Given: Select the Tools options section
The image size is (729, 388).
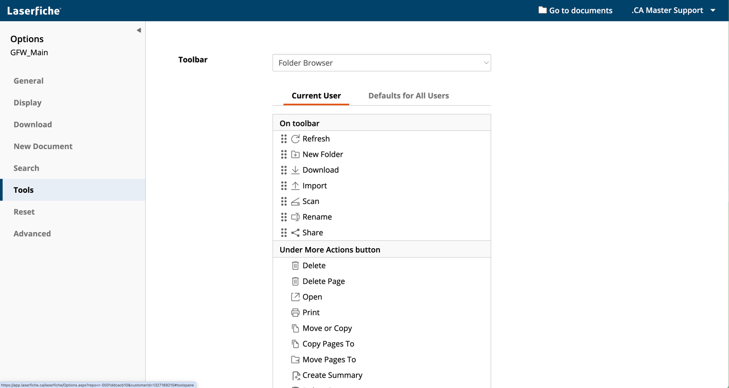Looking at the screenshot, I should [x=73, y=190].
